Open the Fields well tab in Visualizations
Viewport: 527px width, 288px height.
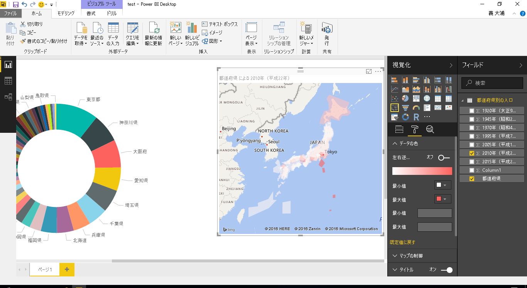point(399,129)
